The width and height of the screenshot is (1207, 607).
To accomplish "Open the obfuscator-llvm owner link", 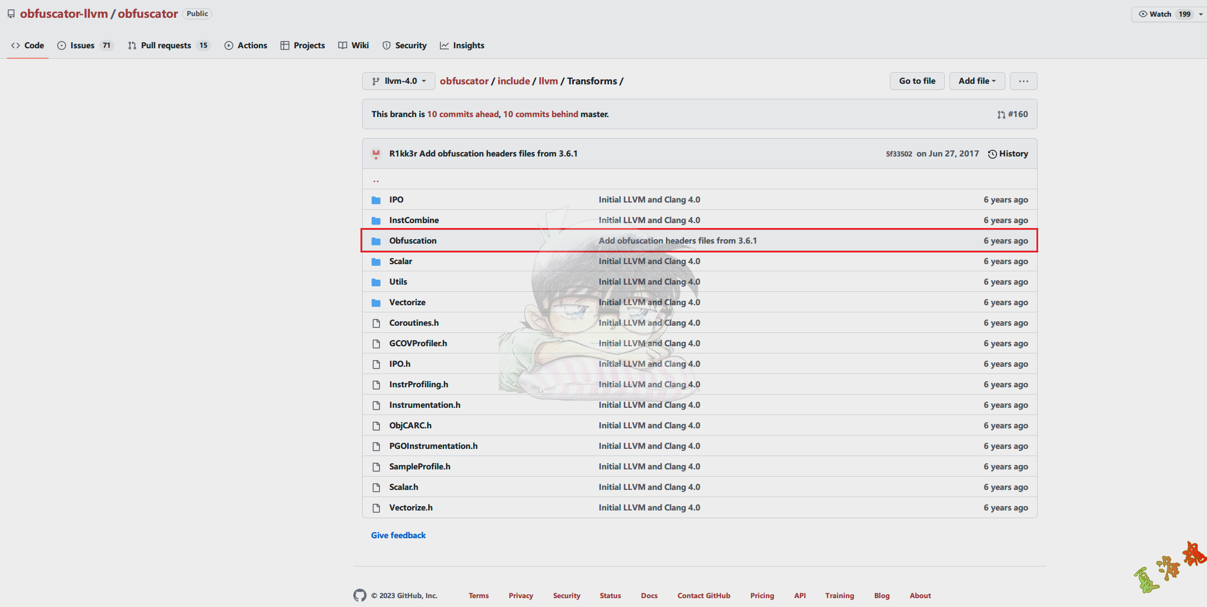I will [x=64, y=14].
